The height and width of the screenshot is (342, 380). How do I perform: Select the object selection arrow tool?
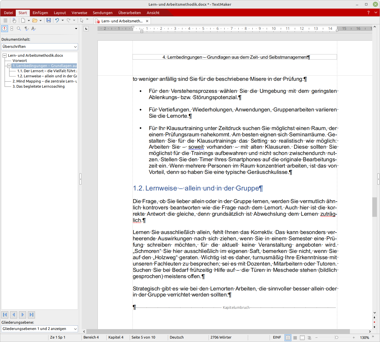point(82,20)
